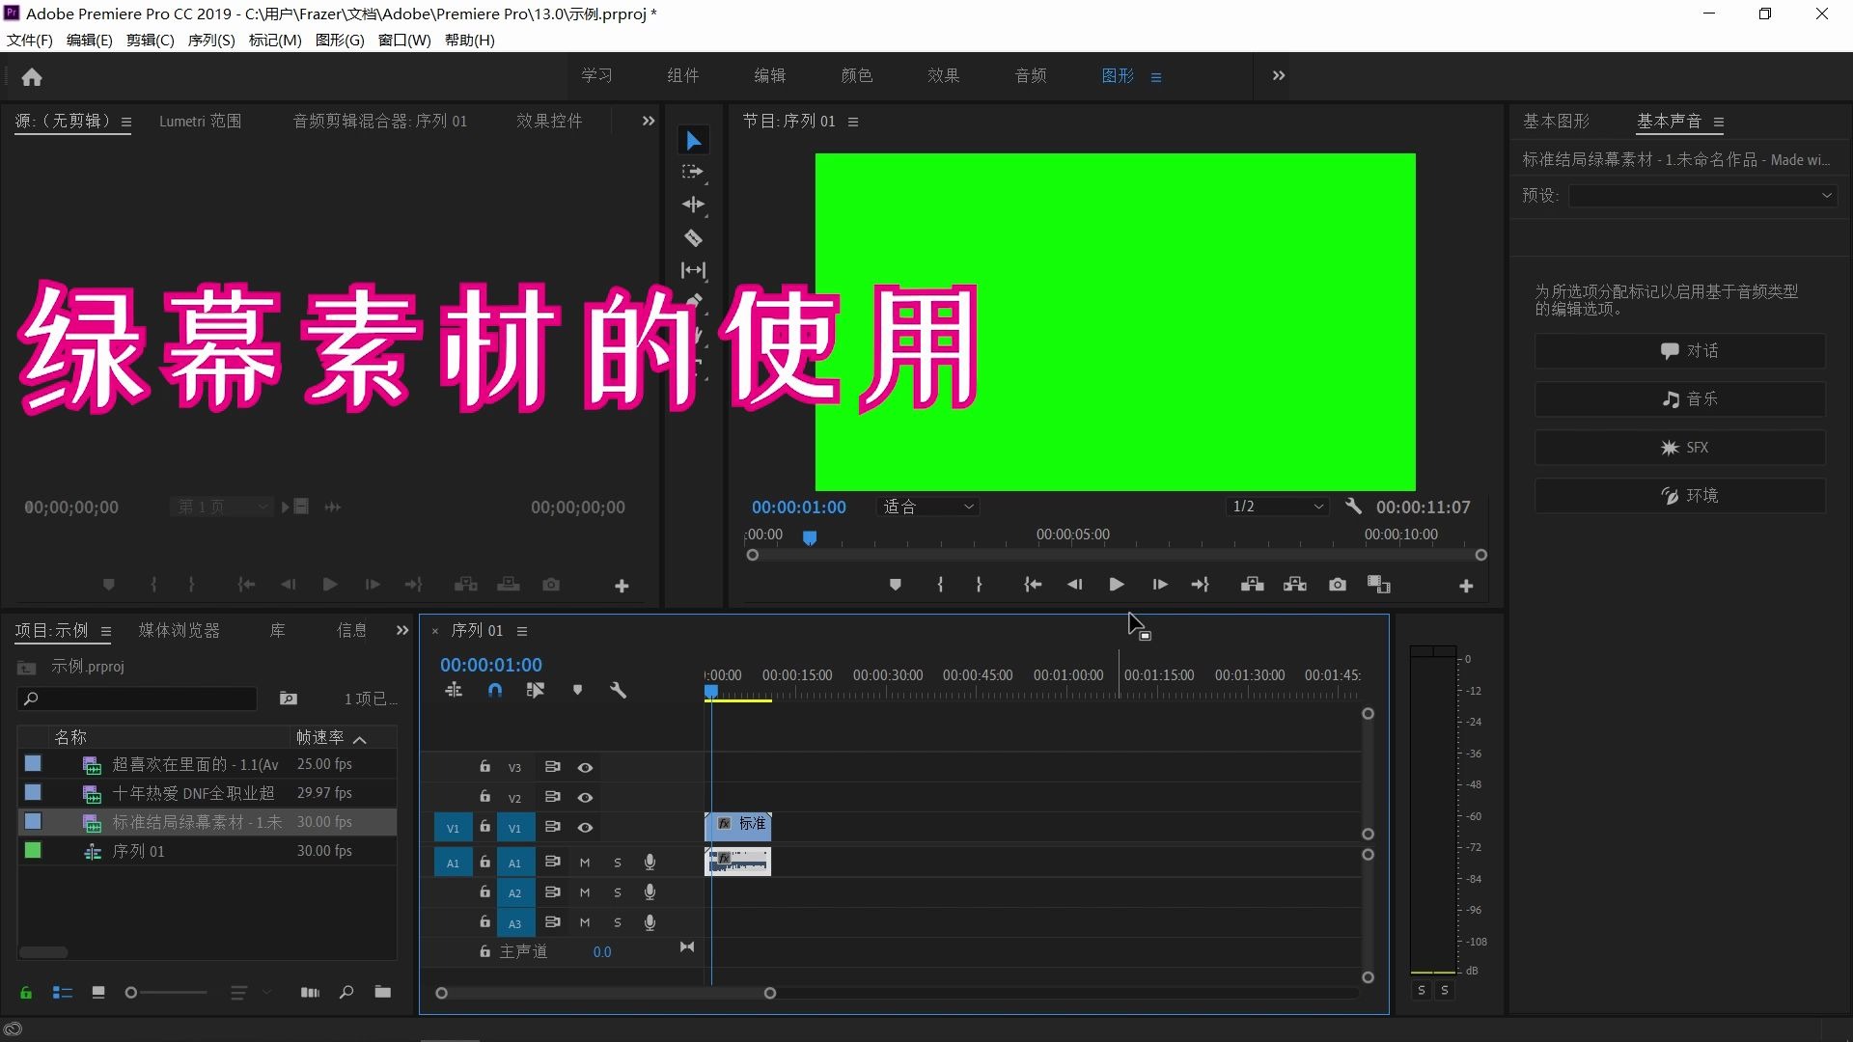This screenshot has height=1042, width=1853.
Task: Enable voice-over record on track A3
Action: click(650, 923)
